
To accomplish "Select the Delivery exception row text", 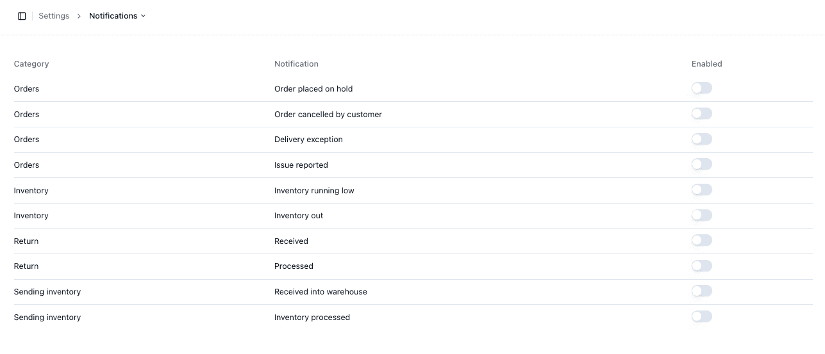I will click(x=308, y=140).
